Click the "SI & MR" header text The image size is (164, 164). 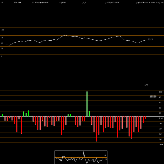17,3
